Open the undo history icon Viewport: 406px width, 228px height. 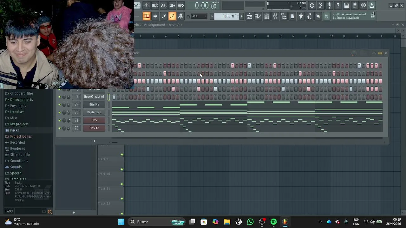tap(312, 5)
